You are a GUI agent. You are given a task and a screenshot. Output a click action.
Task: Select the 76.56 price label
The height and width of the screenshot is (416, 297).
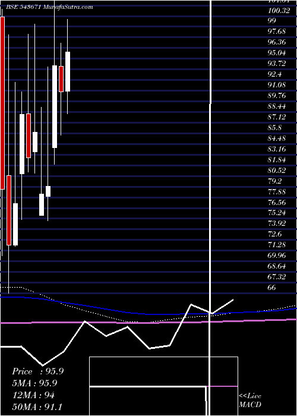277,202
